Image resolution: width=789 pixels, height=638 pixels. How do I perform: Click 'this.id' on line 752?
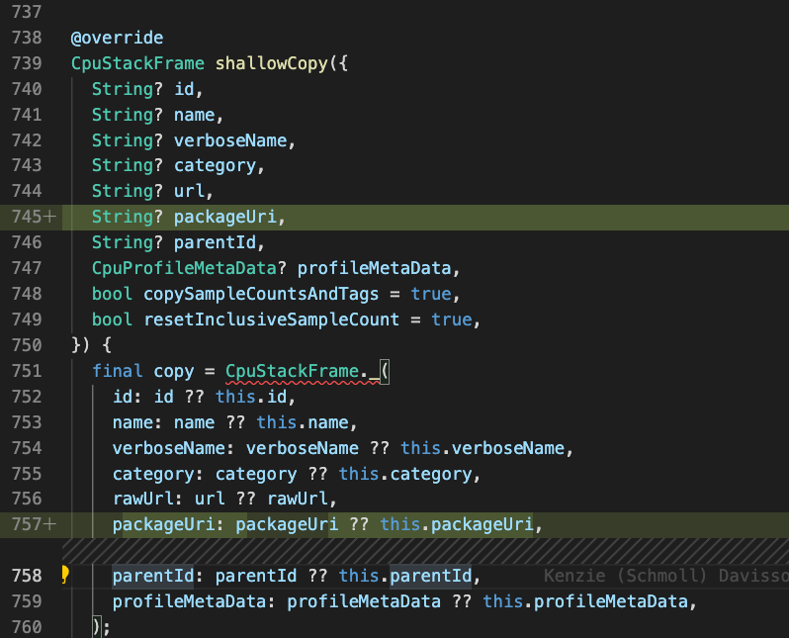pyautogui.click(x=251, y=397)
